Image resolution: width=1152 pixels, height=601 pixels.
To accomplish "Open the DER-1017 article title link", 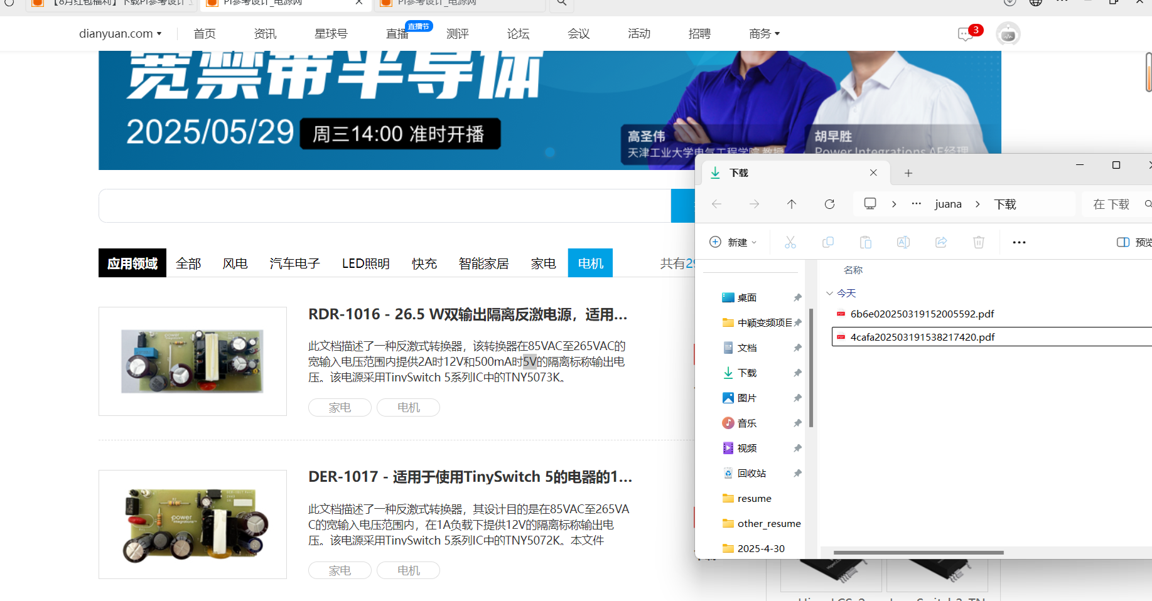I will 470,477.
